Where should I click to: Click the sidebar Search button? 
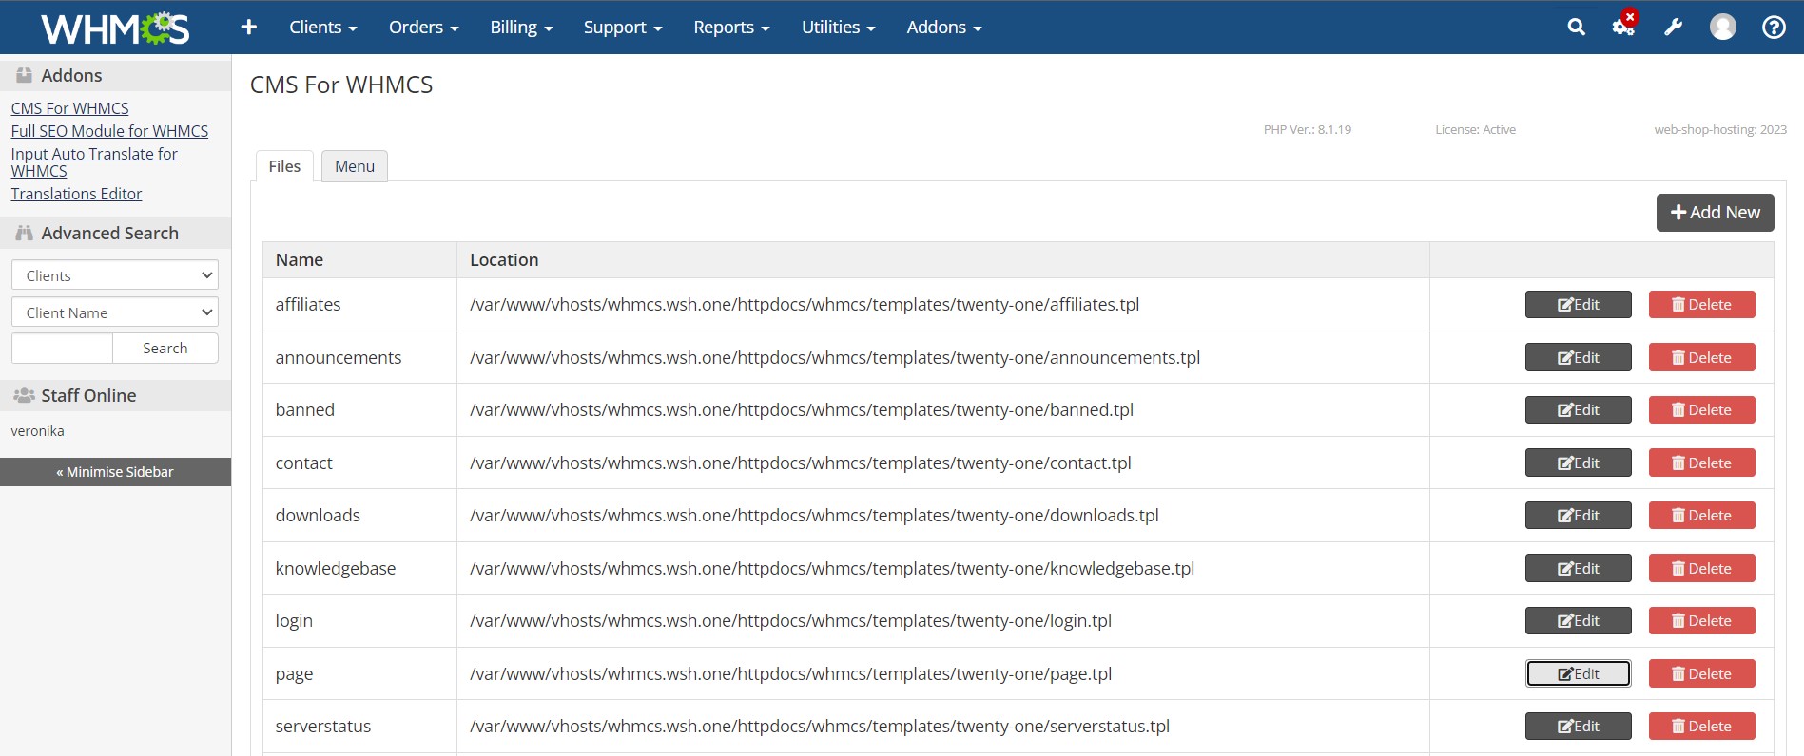click(x=165, y=348)
